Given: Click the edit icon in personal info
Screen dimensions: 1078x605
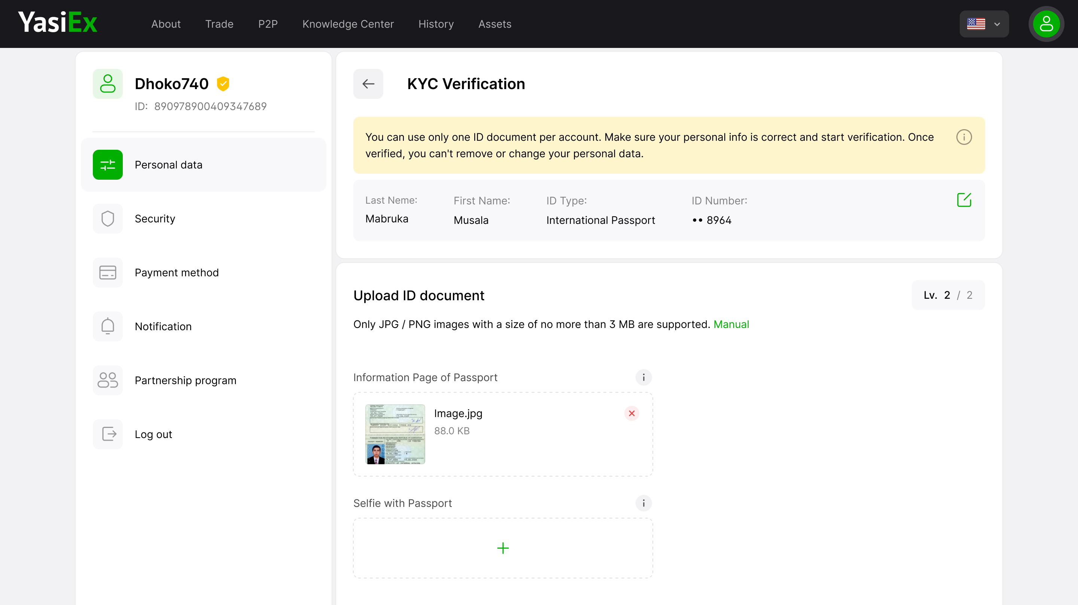Looking at the screenshot, I should click(x=964, y=200).
